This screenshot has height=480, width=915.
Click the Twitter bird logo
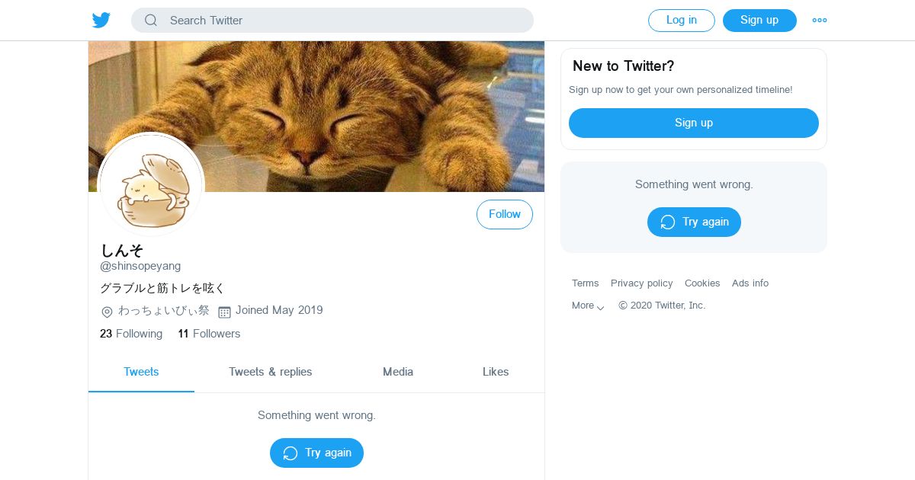tap(101, 21)
